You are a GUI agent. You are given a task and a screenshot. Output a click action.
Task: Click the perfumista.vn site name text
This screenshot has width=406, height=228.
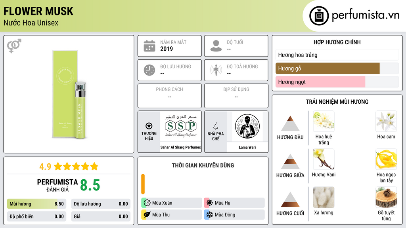366,15
